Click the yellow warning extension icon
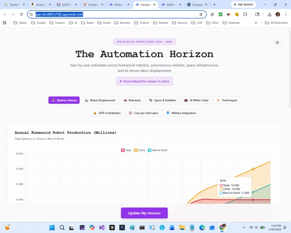The height and width of the screenshot is (233, 291). point(237,14)
